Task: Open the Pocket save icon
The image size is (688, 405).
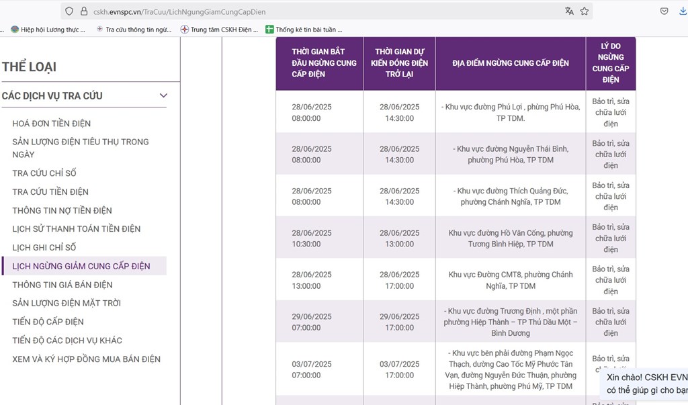Action: (x=664, y=11)
